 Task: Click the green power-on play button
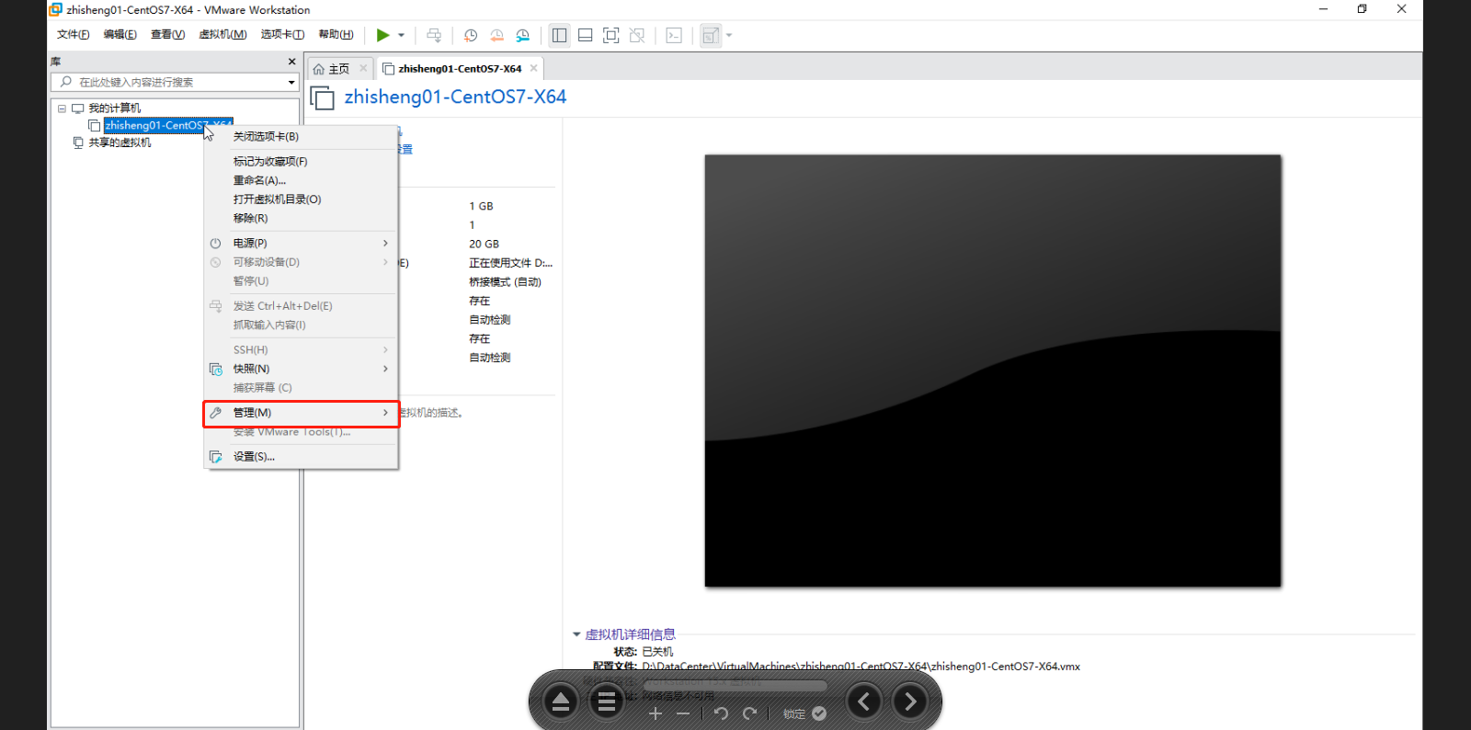point(382,35)
